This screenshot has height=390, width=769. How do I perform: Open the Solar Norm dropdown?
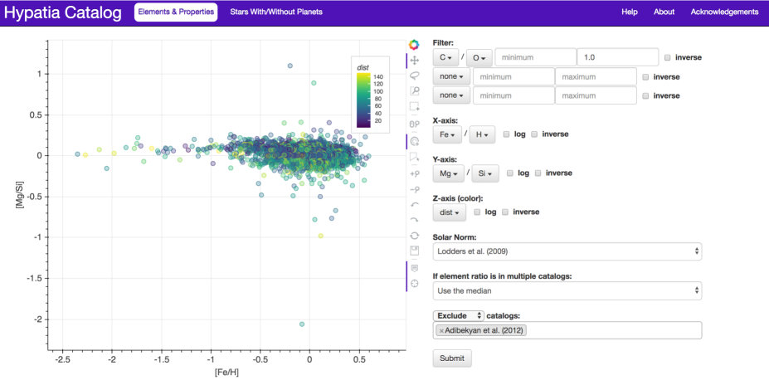(x=567, y=251)
